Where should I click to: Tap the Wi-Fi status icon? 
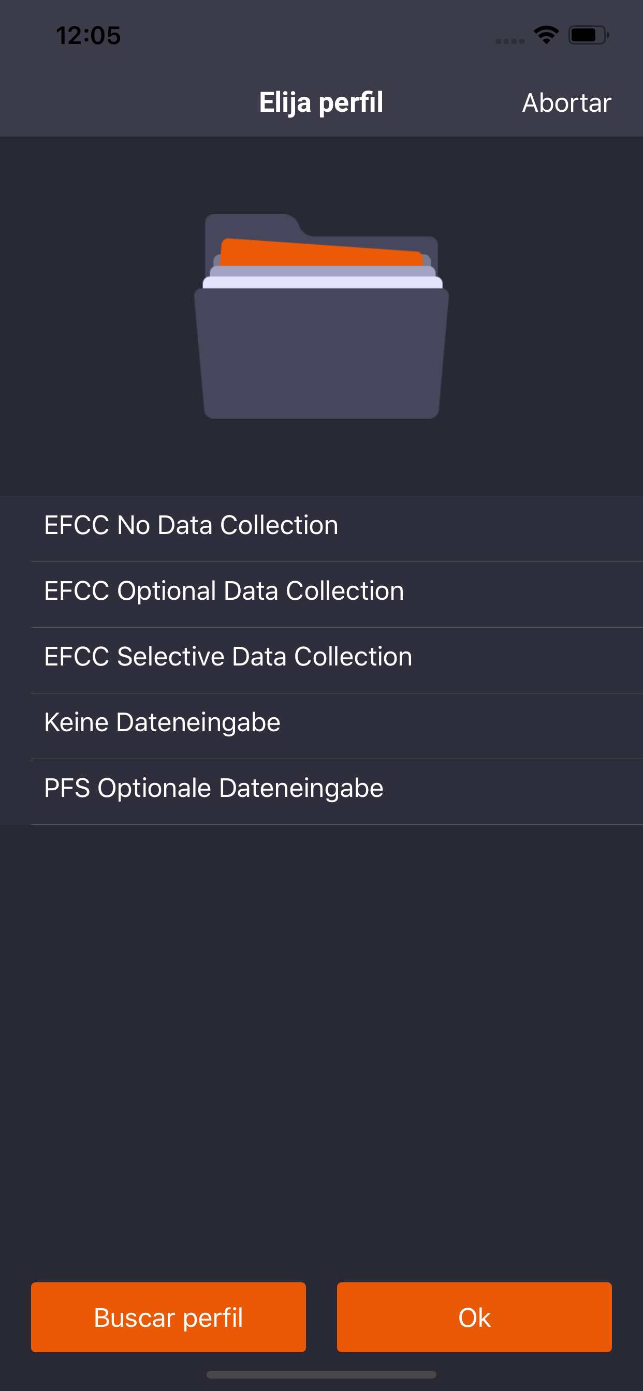click(x=546, y=35)
